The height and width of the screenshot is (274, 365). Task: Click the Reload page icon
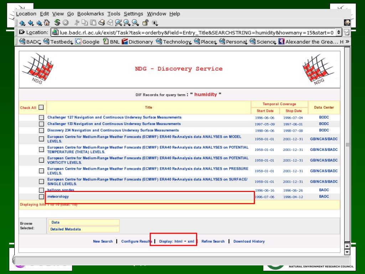pos(56,23)
